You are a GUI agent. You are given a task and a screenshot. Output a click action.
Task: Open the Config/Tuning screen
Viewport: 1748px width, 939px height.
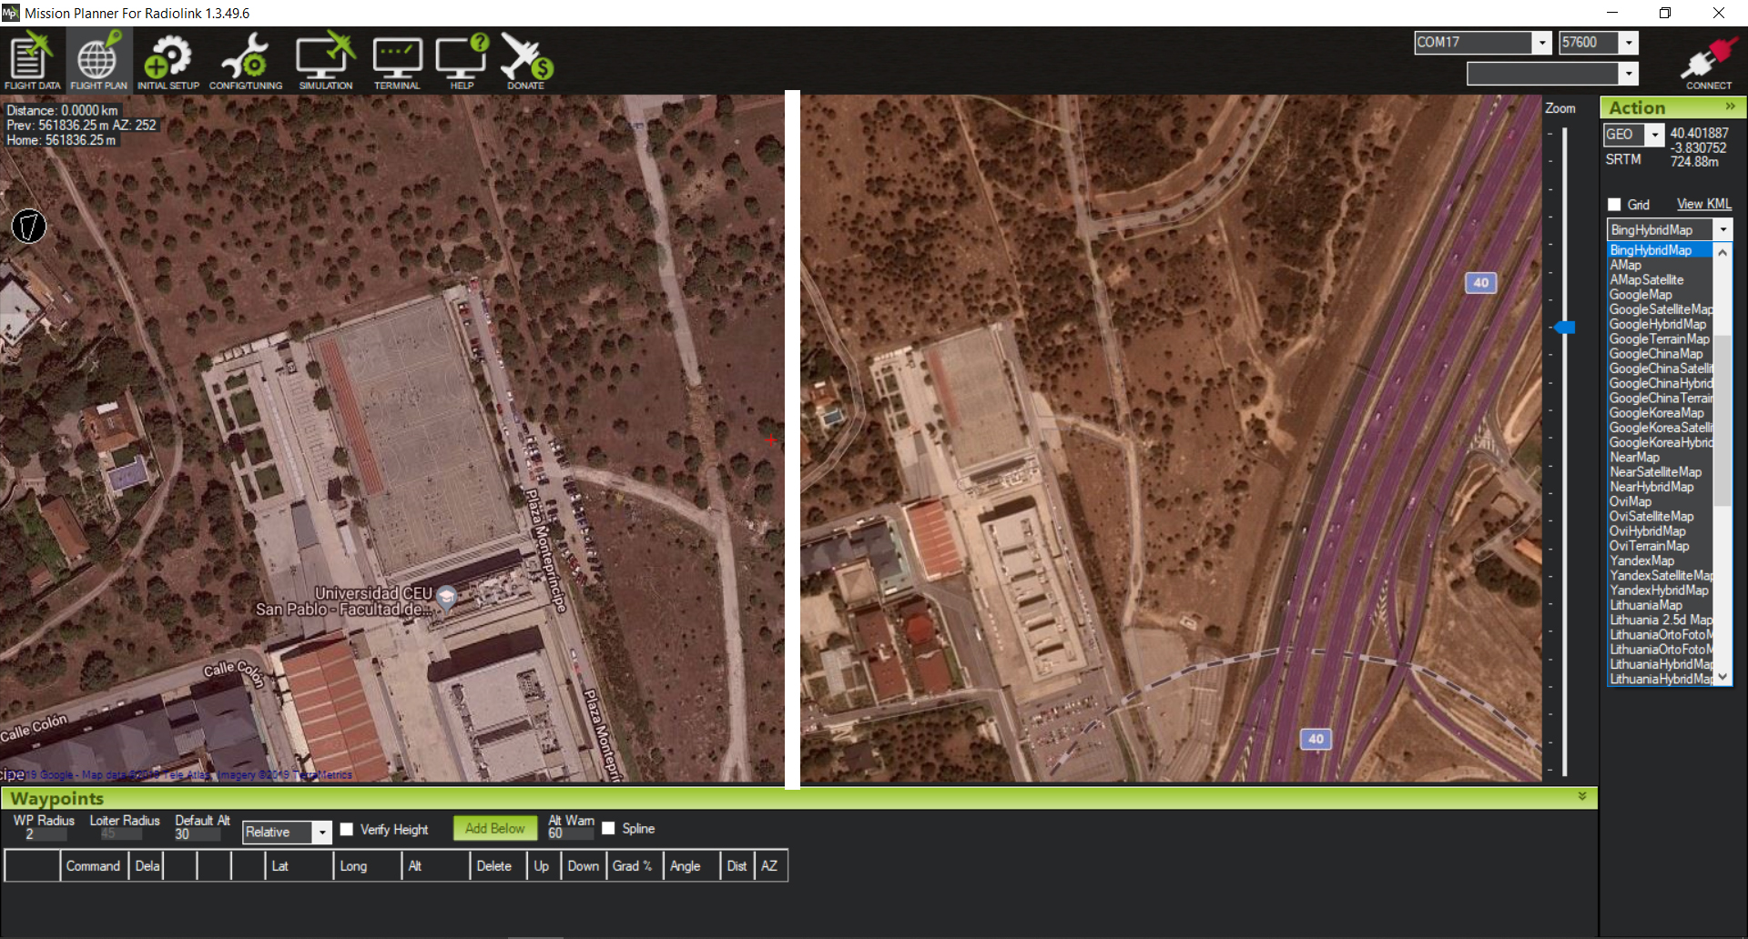click(x=245, y=60)
